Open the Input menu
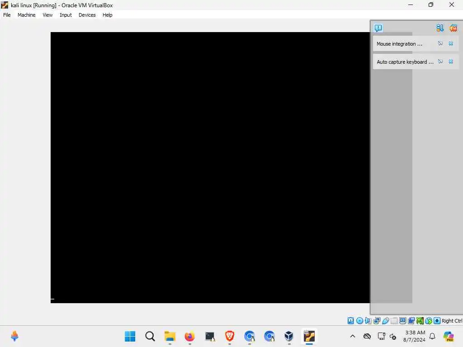The width and height of the screenshot is (463, 347). coord(66,15)
